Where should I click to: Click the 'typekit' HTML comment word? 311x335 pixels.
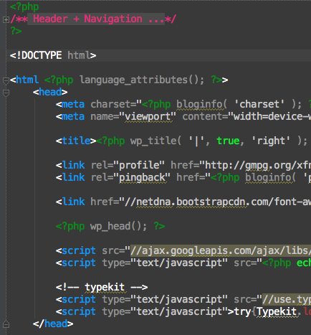pyautogui.click(x=105, y=287)
